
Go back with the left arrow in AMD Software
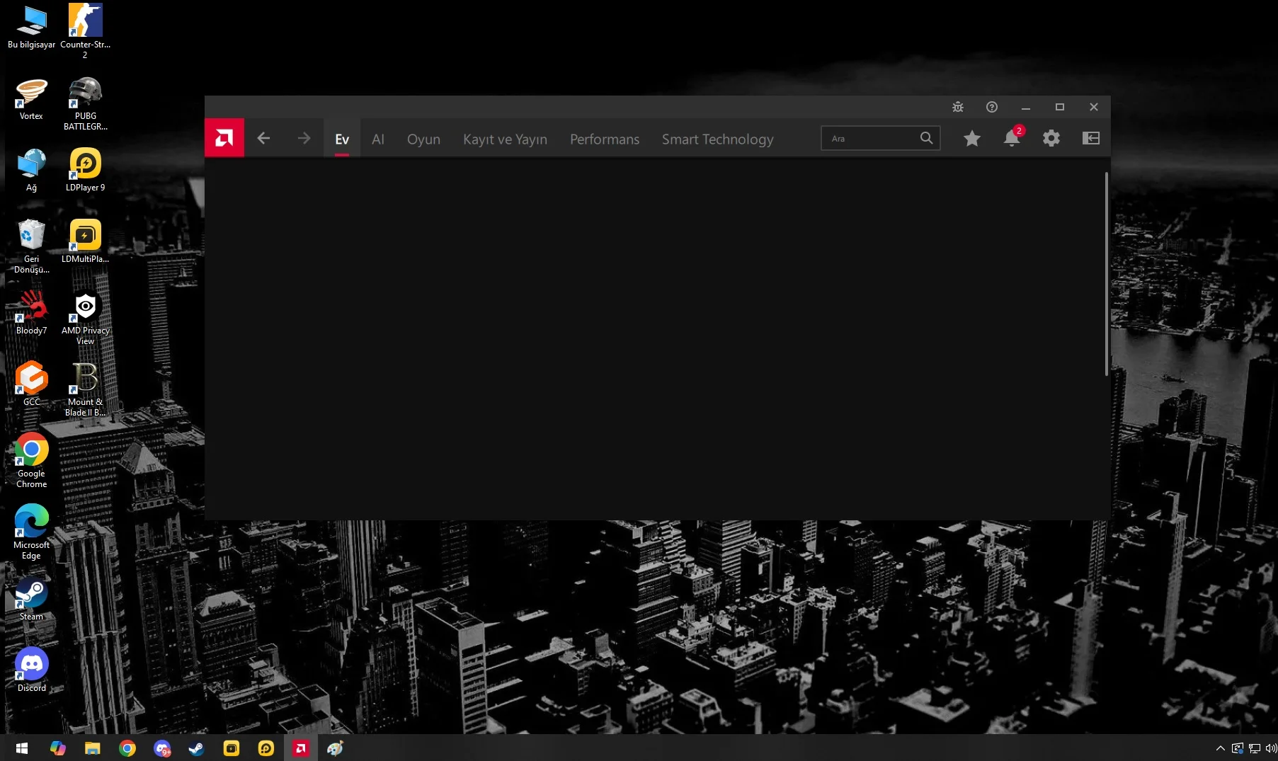point(263,138)
